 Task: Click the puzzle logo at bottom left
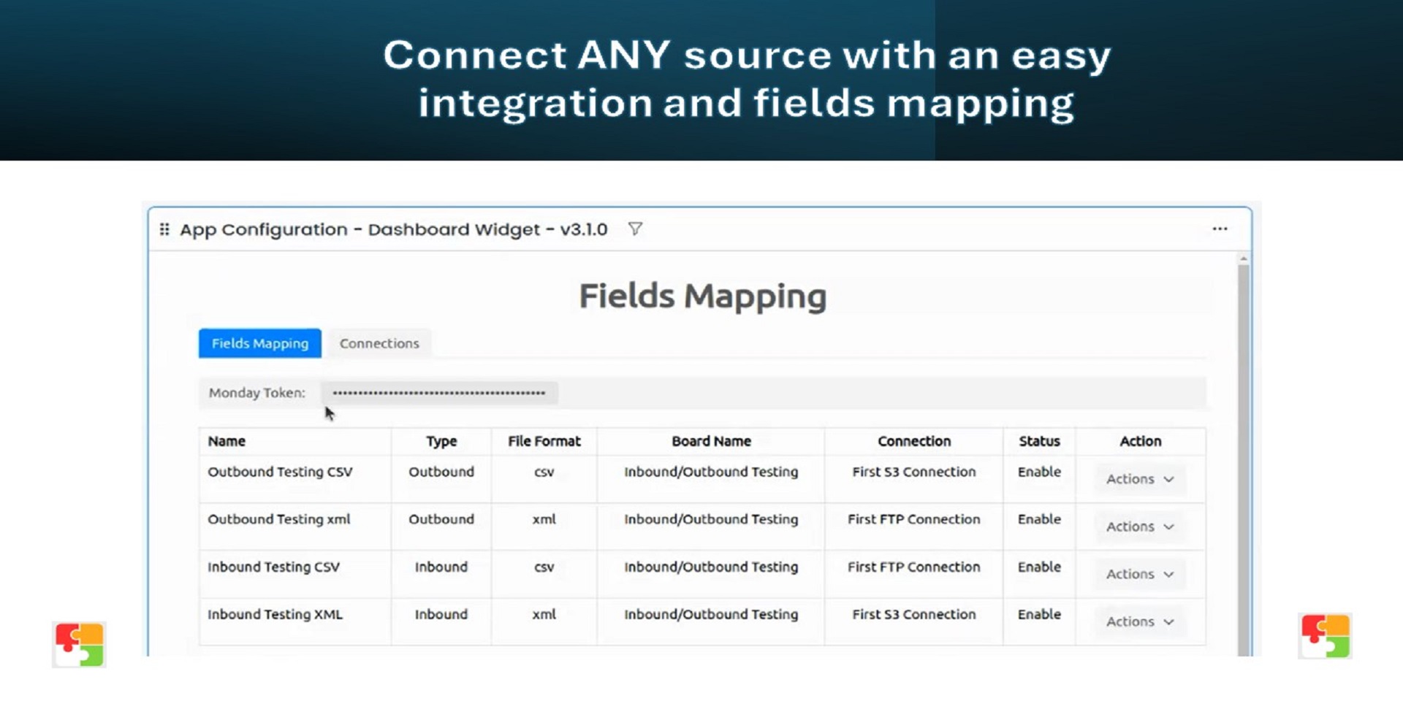coord(79,644)
